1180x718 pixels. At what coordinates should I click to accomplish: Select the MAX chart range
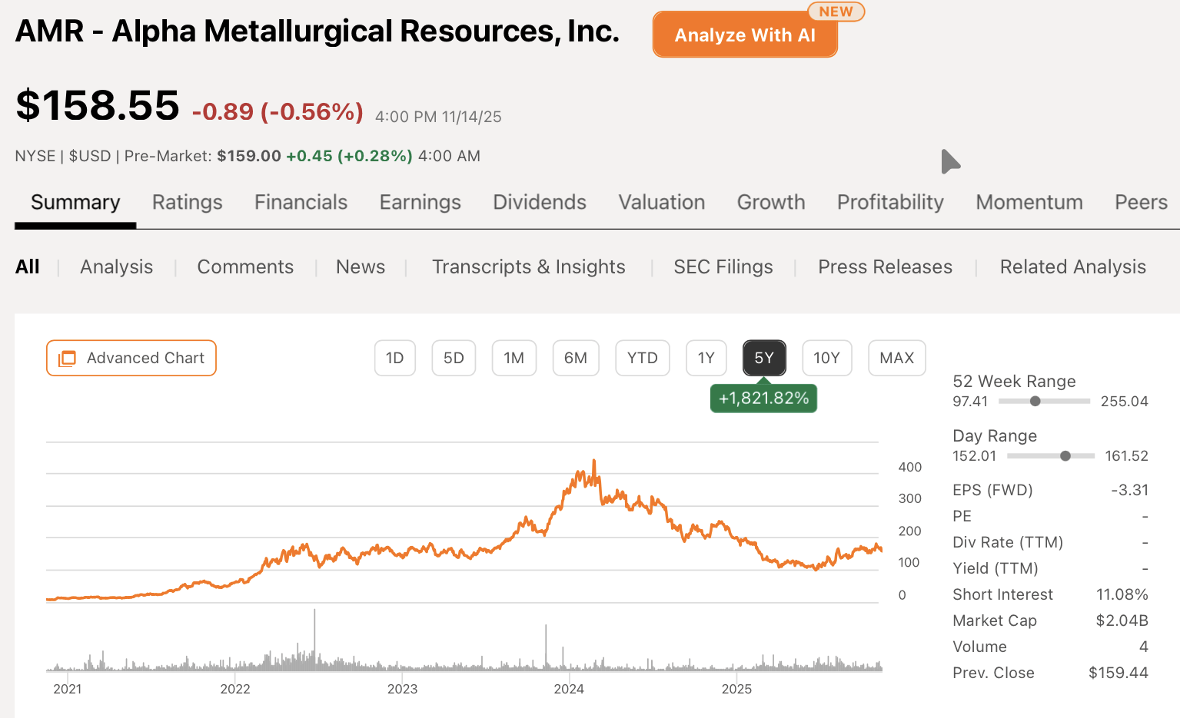896,358
